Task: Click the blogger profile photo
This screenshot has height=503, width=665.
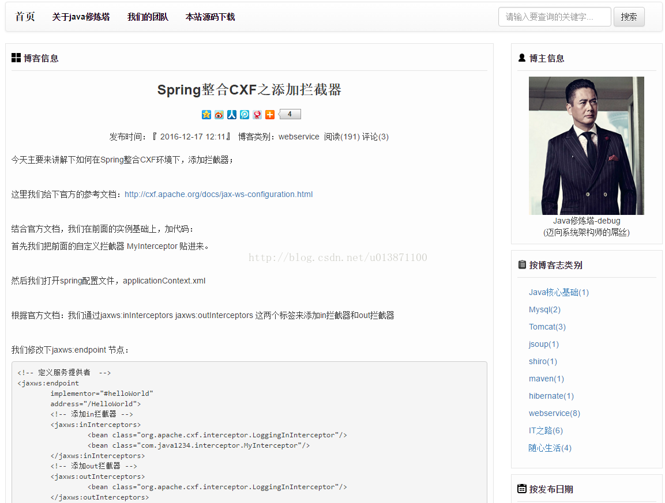Action: click(x=586, y=145)
